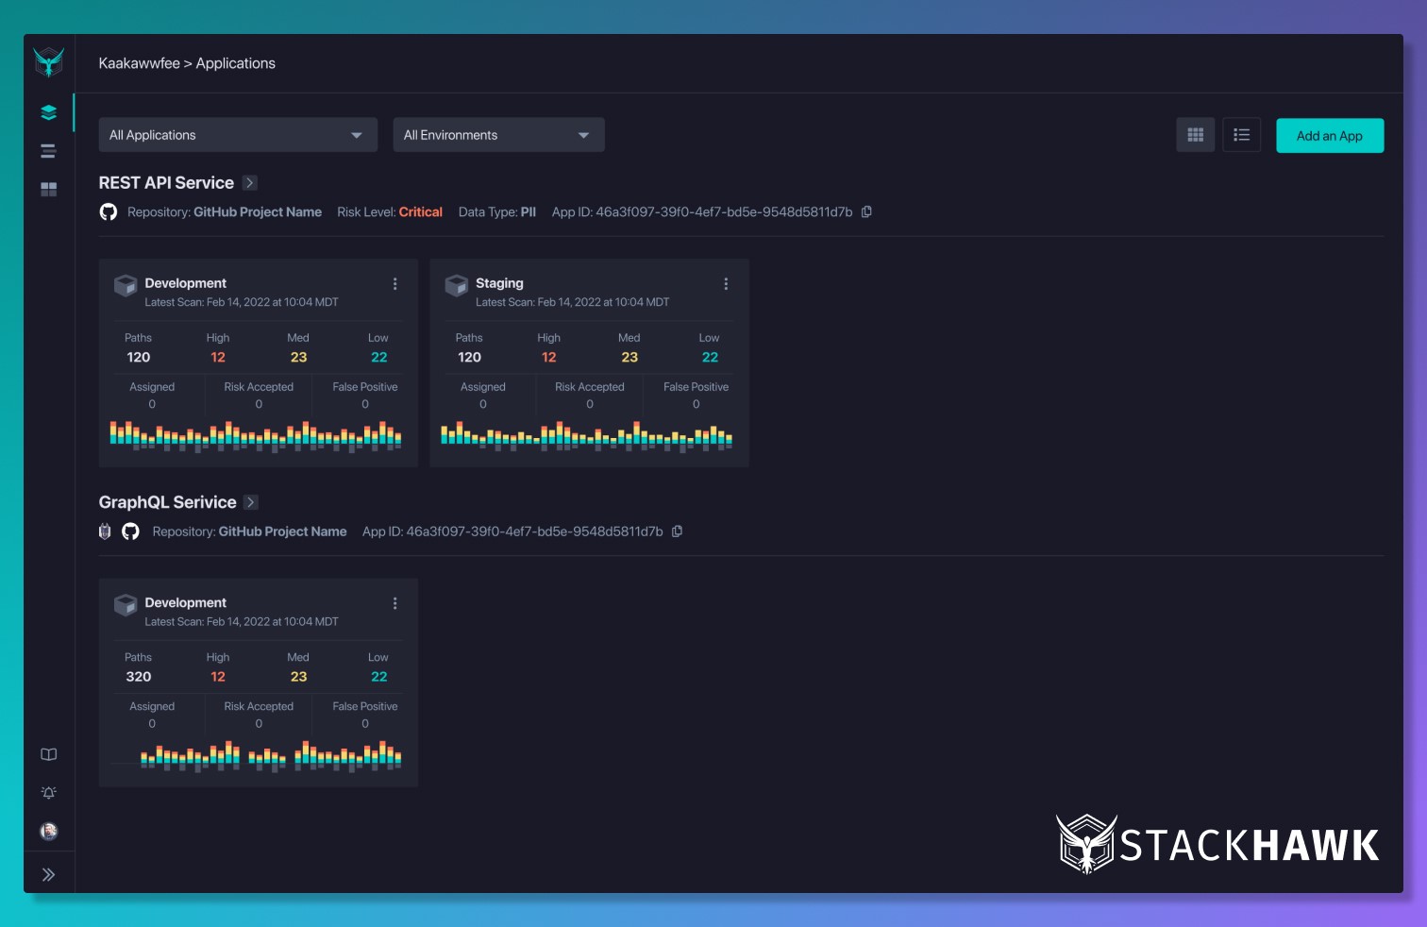Switch to list view layout
The width and height of the screenshot is (1427, 927).
tap(1241, 135)
